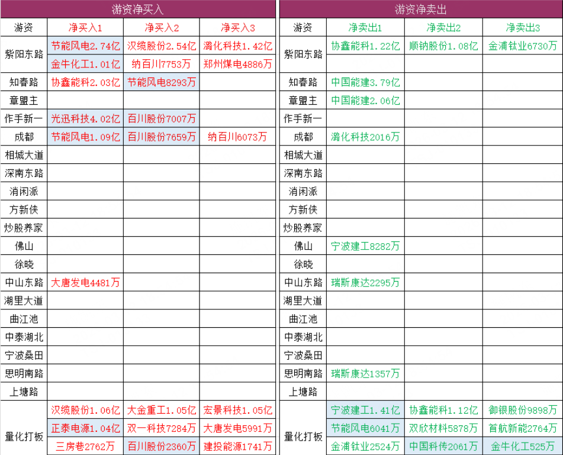
Task: Click cell 瑞斯康达2295万
Action: (x=365, y=282)
